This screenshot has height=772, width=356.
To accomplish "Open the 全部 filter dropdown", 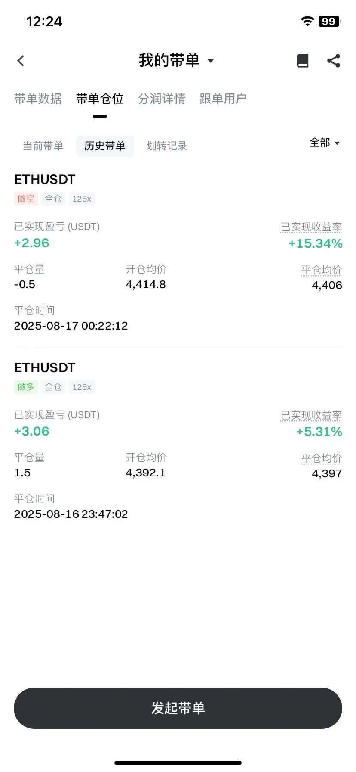I will tap(325, 143).
